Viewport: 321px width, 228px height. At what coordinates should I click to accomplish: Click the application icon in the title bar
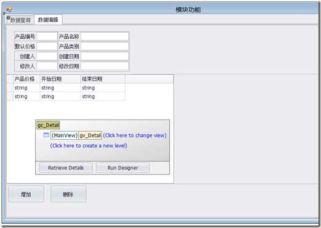(9, 9)
